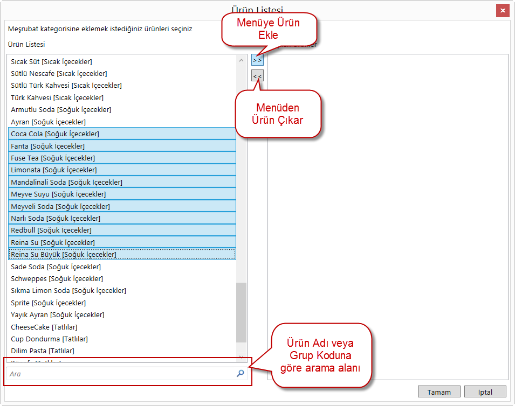Image resolution: width=515 pixels, height=406 pixels.
Task: Select Sıcak Süt at list top
Action: tap(51, 61)
